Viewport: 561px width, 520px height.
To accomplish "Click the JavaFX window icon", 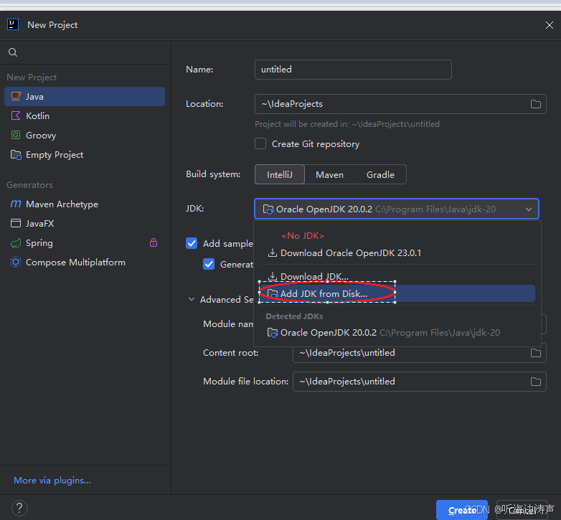I will pos(16,223).
